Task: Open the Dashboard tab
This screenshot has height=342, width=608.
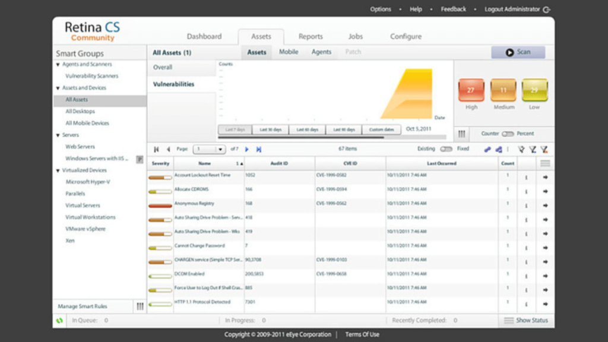Action: click(x=204, y=36)
